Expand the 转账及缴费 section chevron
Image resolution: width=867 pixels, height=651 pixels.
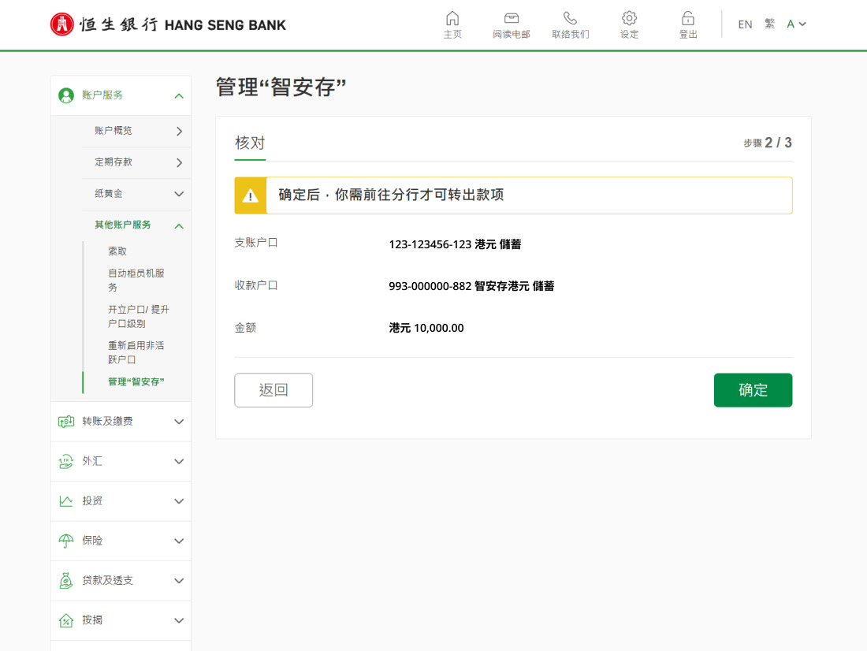pos(179,422)
